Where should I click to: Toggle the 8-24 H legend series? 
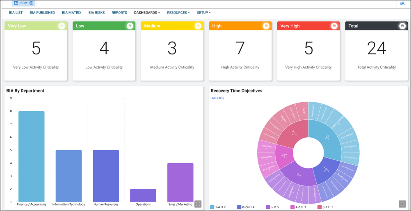pos(246,207)
